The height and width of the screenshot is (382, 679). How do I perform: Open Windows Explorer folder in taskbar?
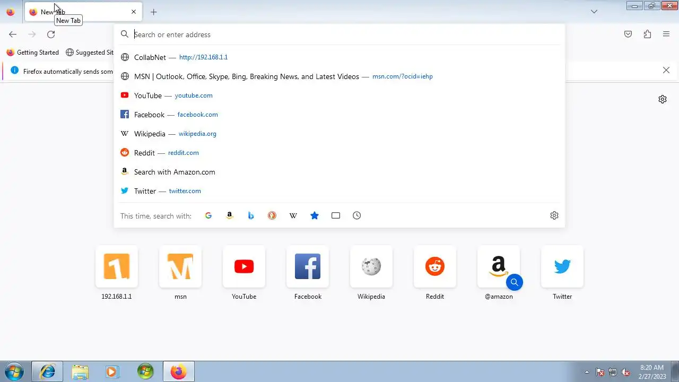tap(80, 371)
